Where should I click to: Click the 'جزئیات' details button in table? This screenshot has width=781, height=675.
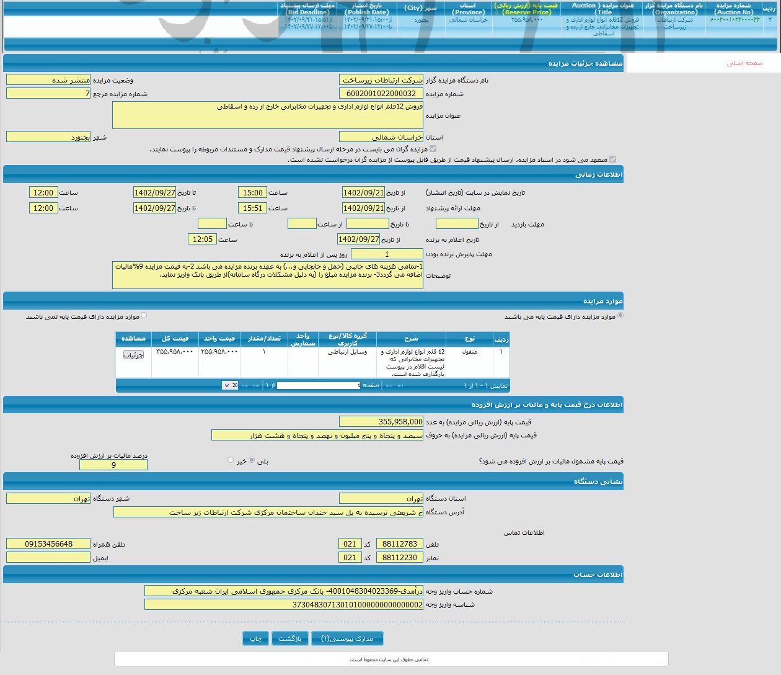[x=133, y=355]
